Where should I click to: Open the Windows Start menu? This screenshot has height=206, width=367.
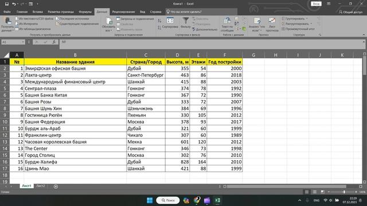click(x=150, y=200)
